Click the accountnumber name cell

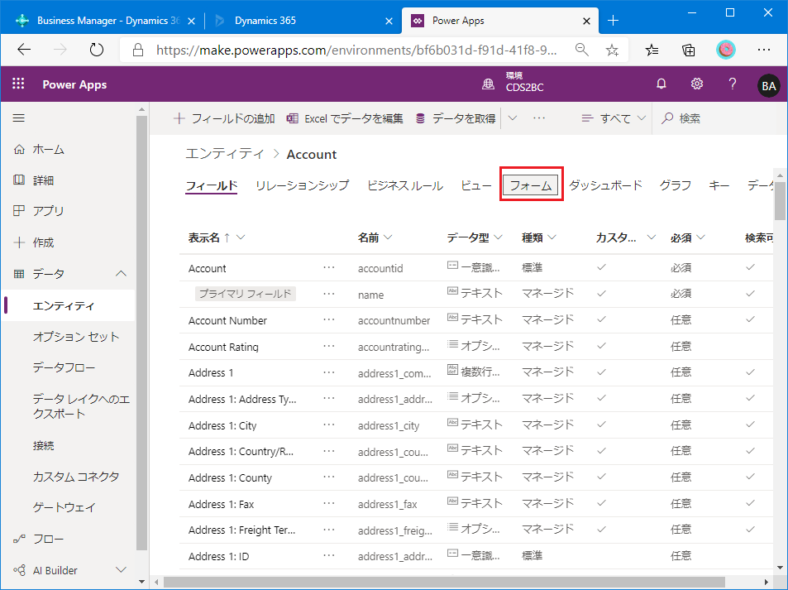(394, 320)
